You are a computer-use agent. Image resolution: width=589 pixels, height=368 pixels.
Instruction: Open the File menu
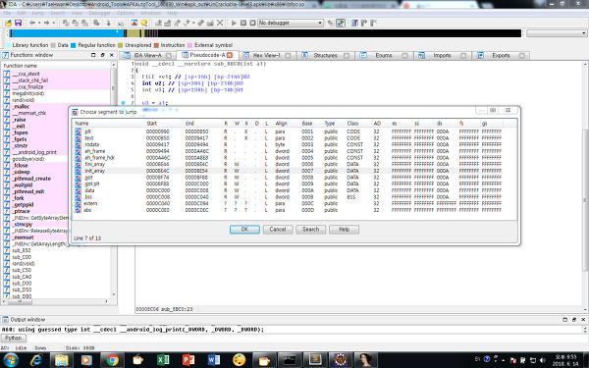coord(7,13)
